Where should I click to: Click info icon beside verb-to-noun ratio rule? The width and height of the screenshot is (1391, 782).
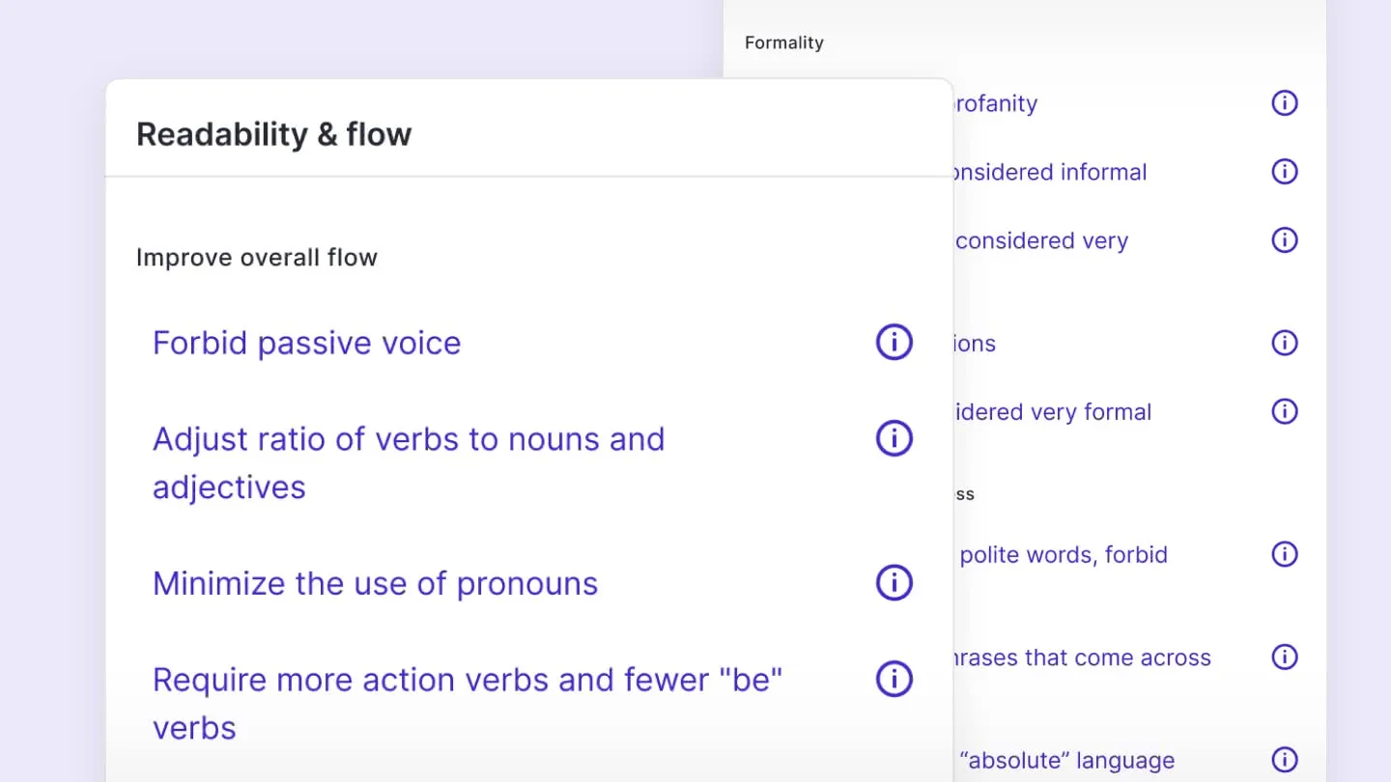click(894, 438)
